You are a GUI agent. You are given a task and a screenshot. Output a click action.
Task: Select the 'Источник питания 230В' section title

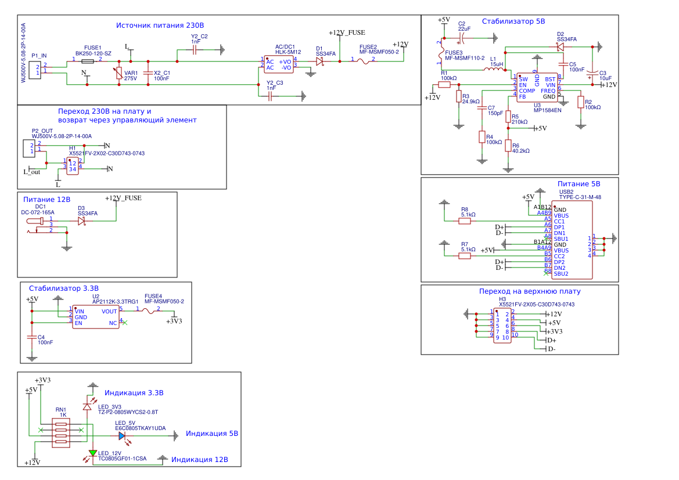tap(160, 26)
